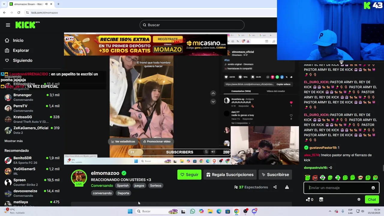Click the Suscribirse button
The width and height of the screenshot is (384, 216).
click(x=275, y=175)
